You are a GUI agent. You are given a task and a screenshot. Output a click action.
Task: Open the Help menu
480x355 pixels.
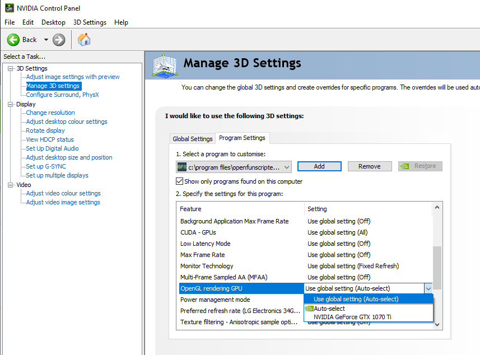tap(121, 22)
